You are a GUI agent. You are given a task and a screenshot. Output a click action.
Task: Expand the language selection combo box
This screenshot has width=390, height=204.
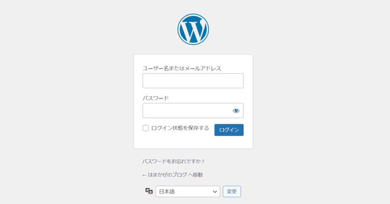(188, 191)
